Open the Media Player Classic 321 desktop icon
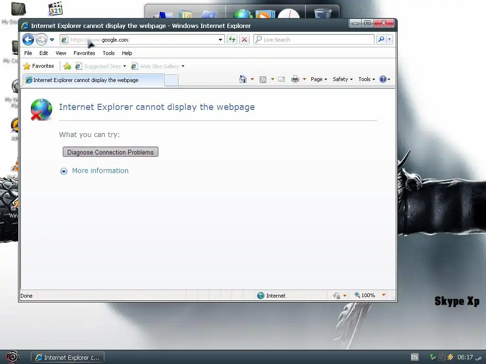The image size is (486, 364). pos(56,9)
